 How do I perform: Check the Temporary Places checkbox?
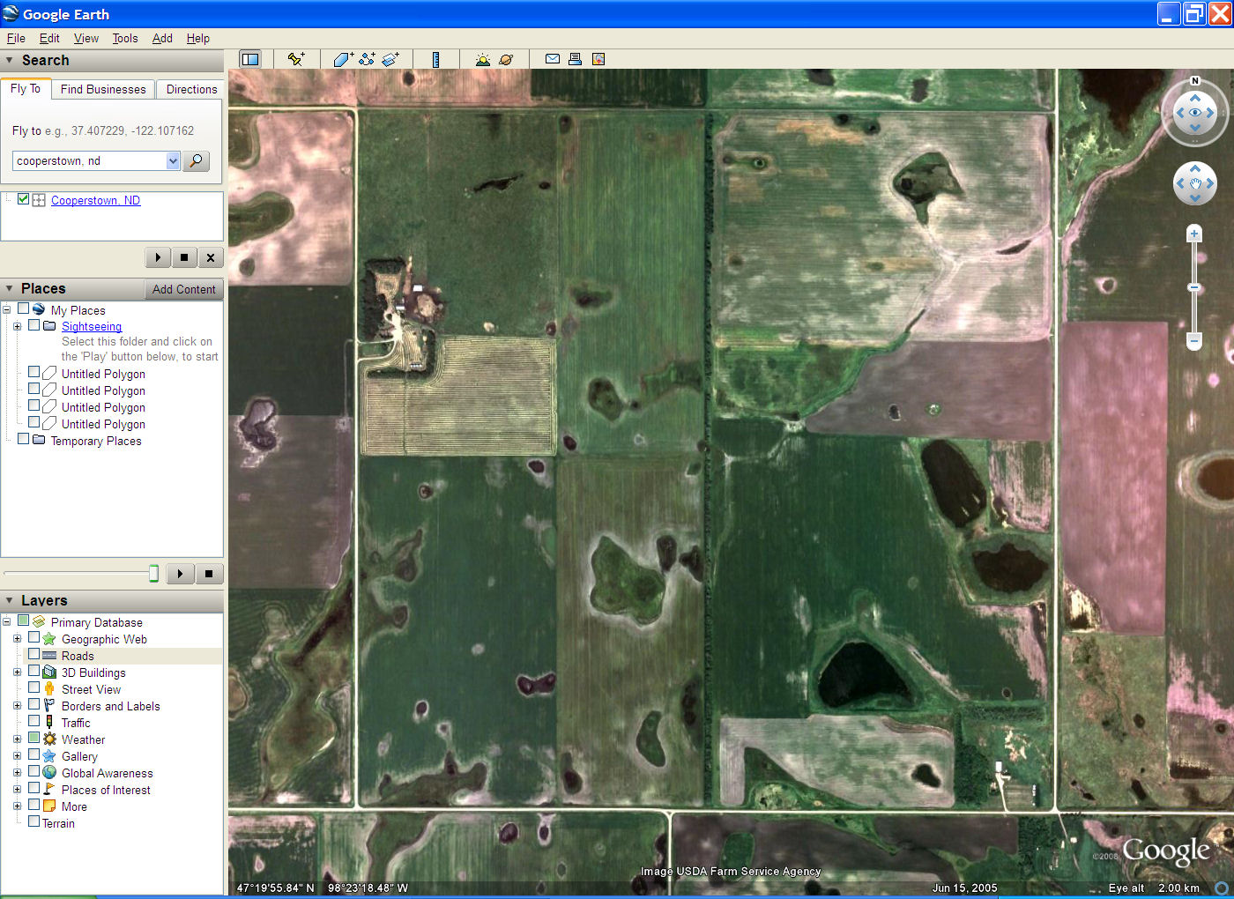[24, 440]
